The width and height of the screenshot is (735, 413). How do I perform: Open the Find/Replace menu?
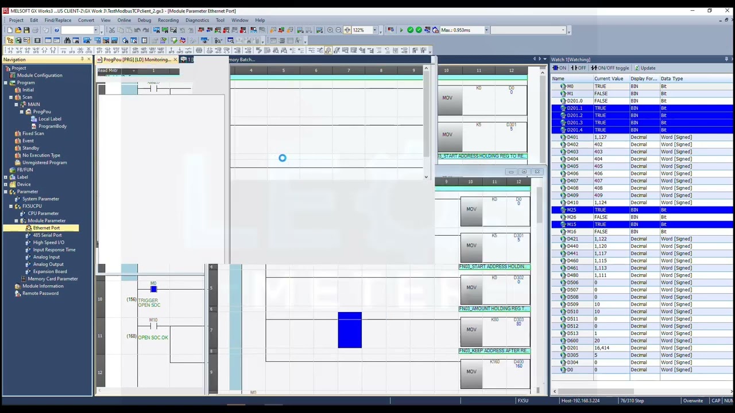tap(58, 20)
